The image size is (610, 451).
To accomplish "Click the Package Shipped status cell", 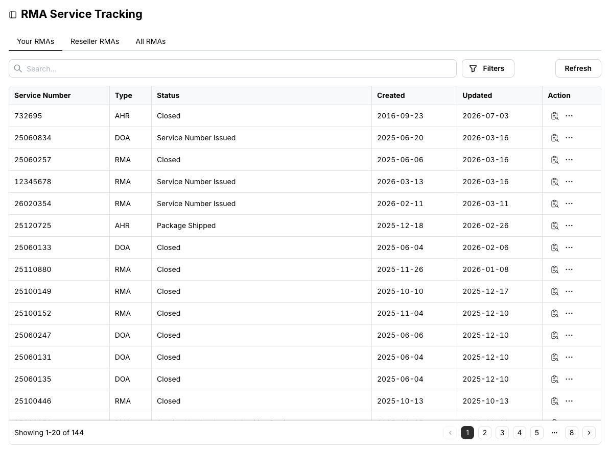I will [262, 225].
